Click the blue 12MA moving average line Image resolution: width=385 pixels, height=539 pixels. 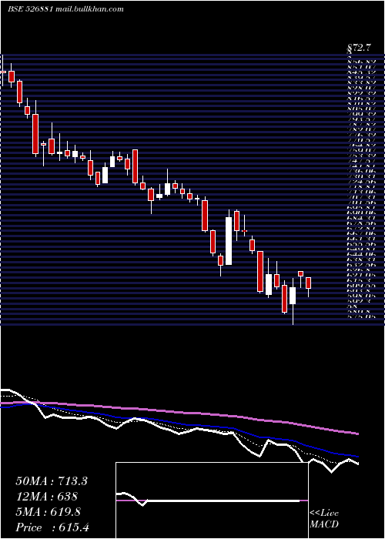click(x=179, y=423)
